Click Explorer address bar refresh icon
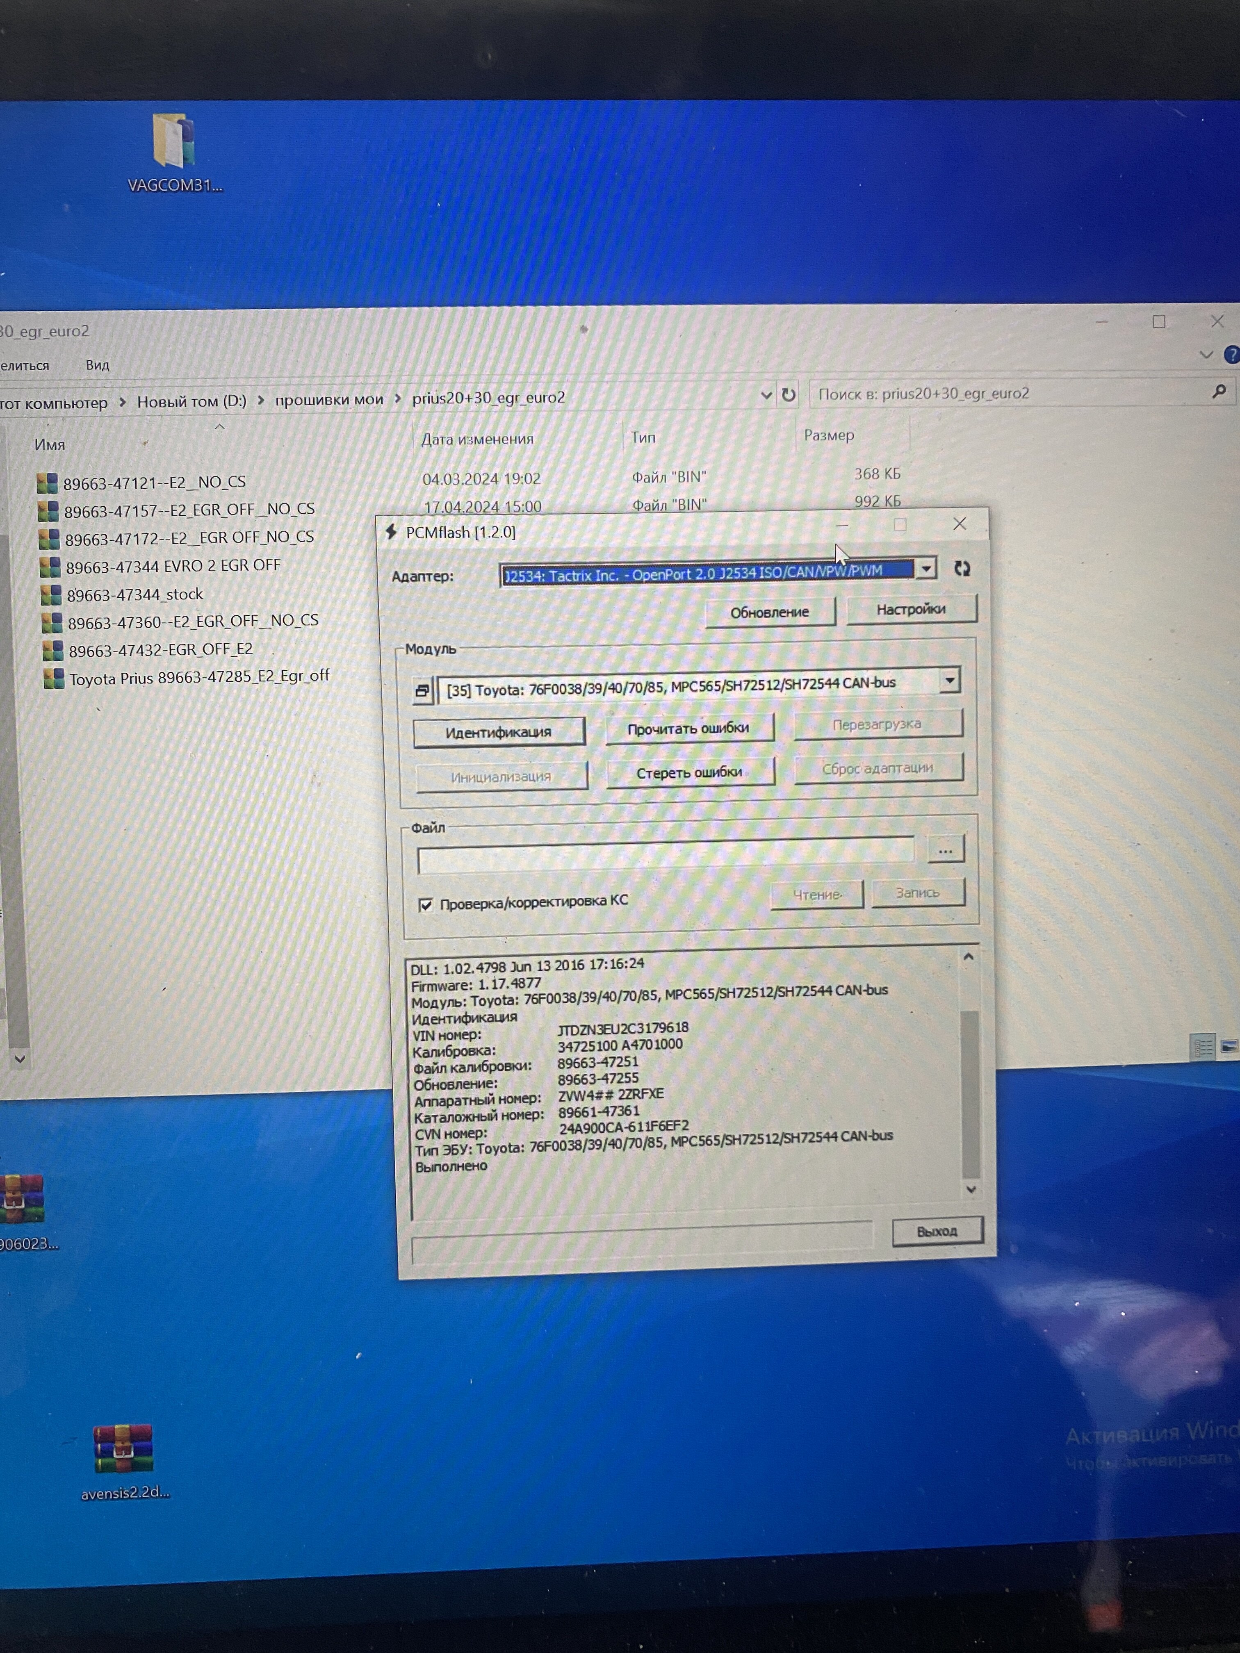 [789, 394]
